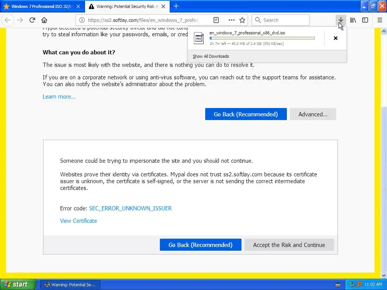The image size is (387, 290).
Task: Focus the Search box
Action: [x=281, y=20]
